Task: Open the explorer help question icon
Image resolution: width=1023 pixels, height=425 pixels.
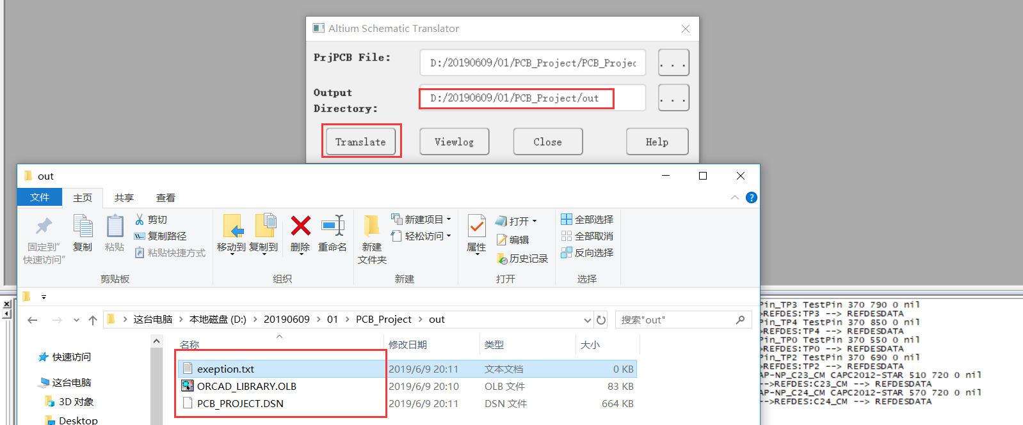Action: [x=752, y=197]
